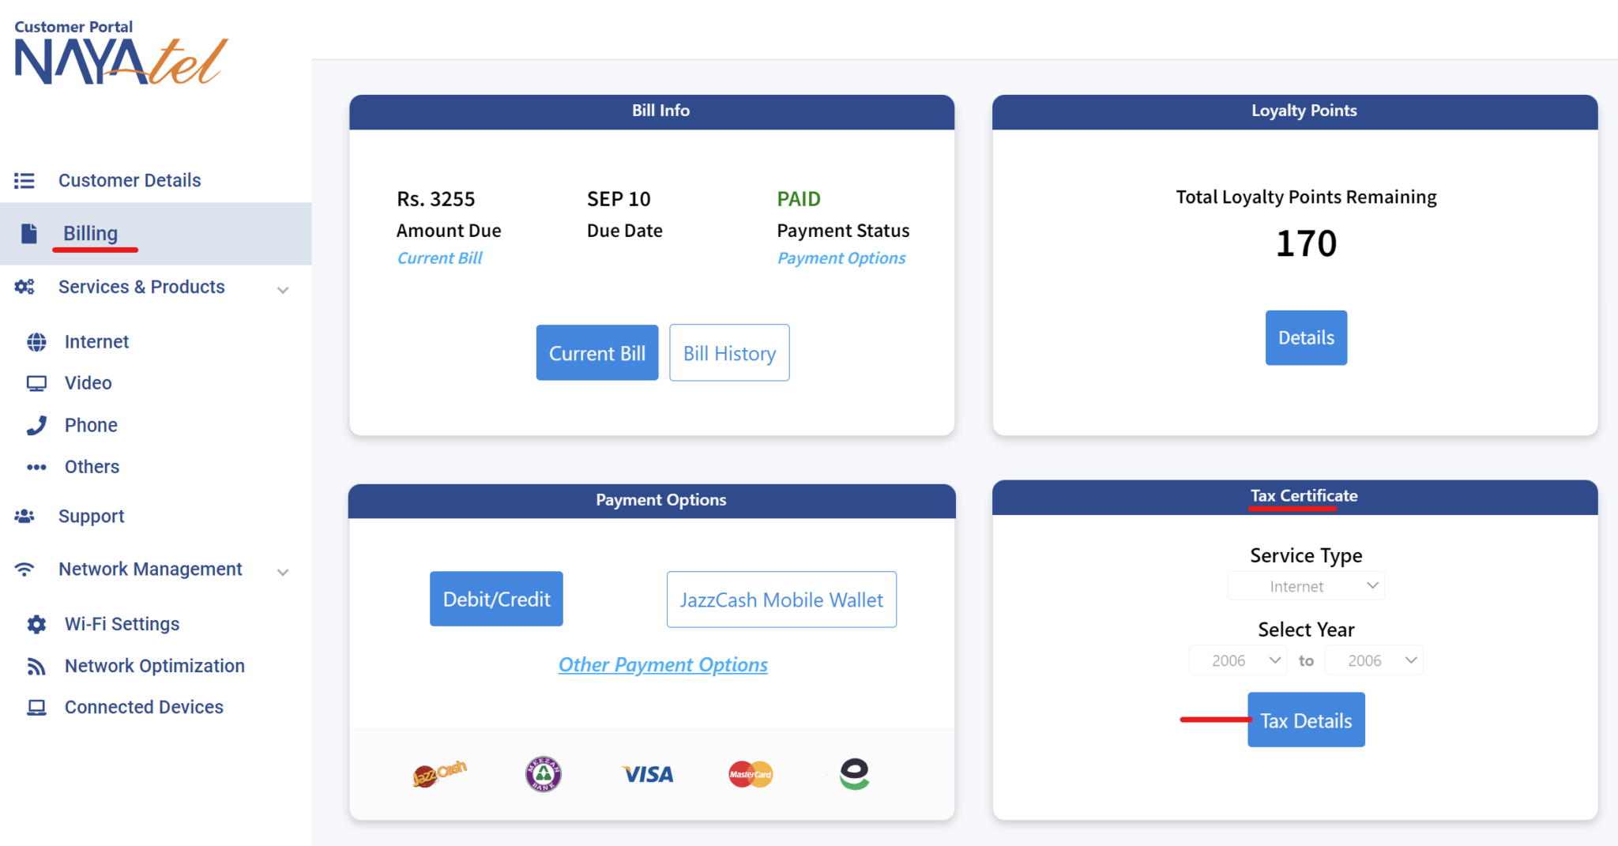Click the VISA logo icon
Screen dimensions: 1618x846
[648, 775]
